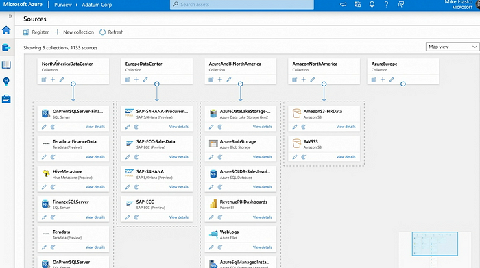Open the Glossary book sidebar icon

click(x=6, y=64)
